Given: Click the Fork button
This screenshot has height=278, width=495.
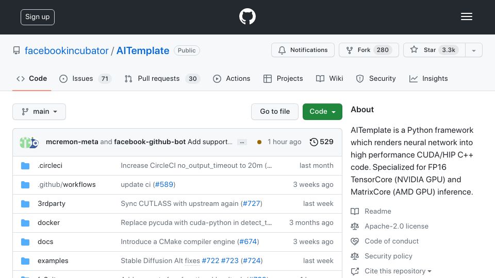Looking at the screenshot, I should [x=369, y=50].
